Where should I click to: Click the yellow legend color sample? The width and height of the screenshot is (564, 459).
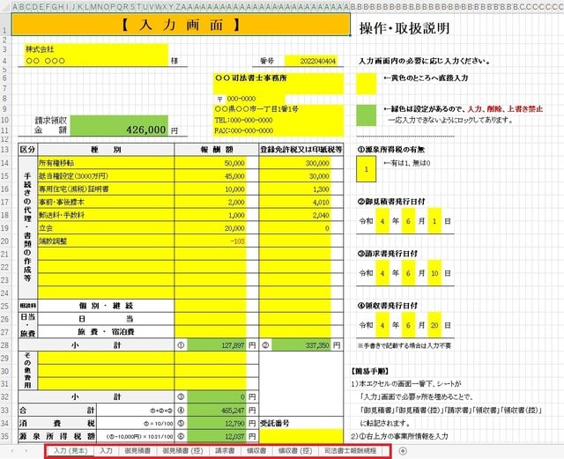(367, 84)
